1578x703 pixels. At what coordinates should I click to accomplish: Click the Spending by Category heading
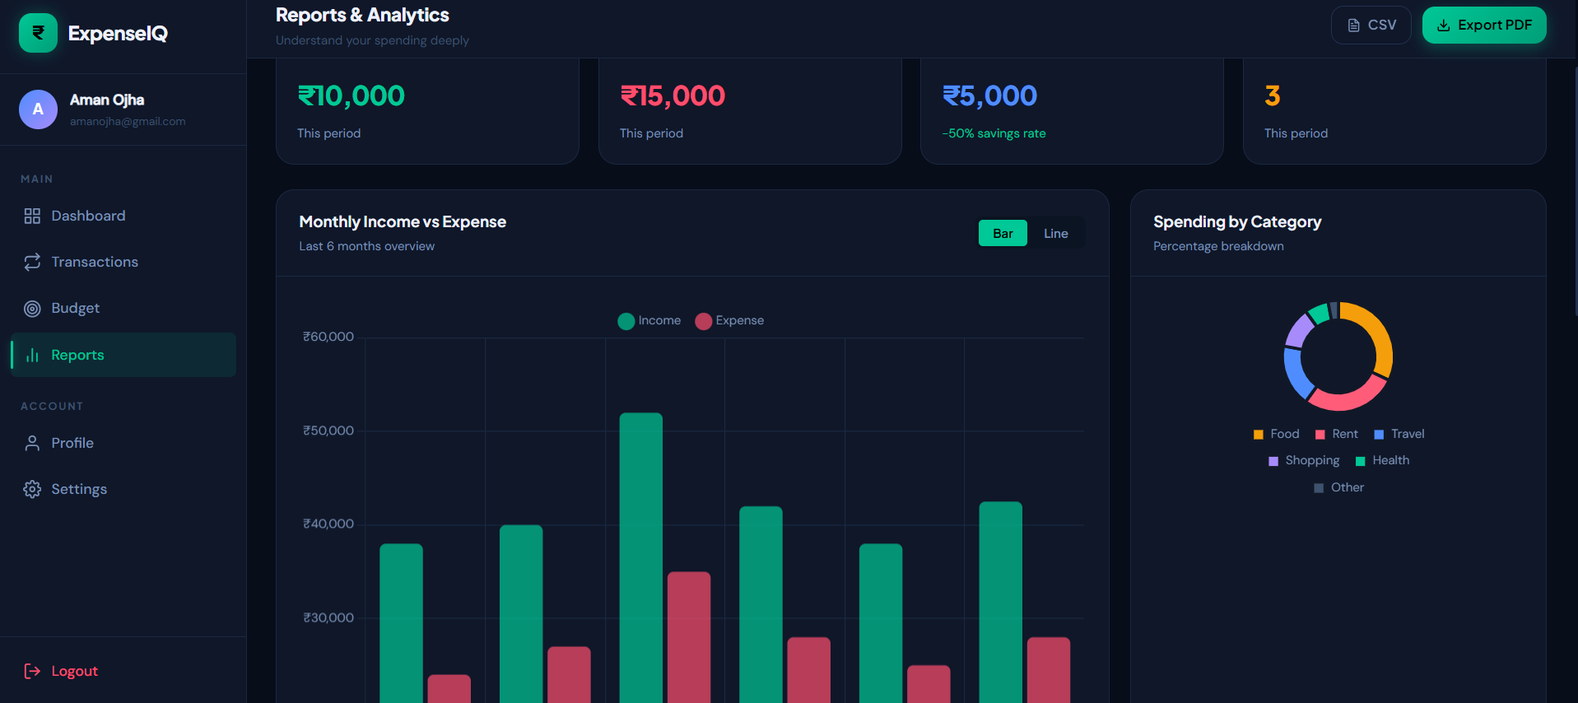pos(1237,221)
